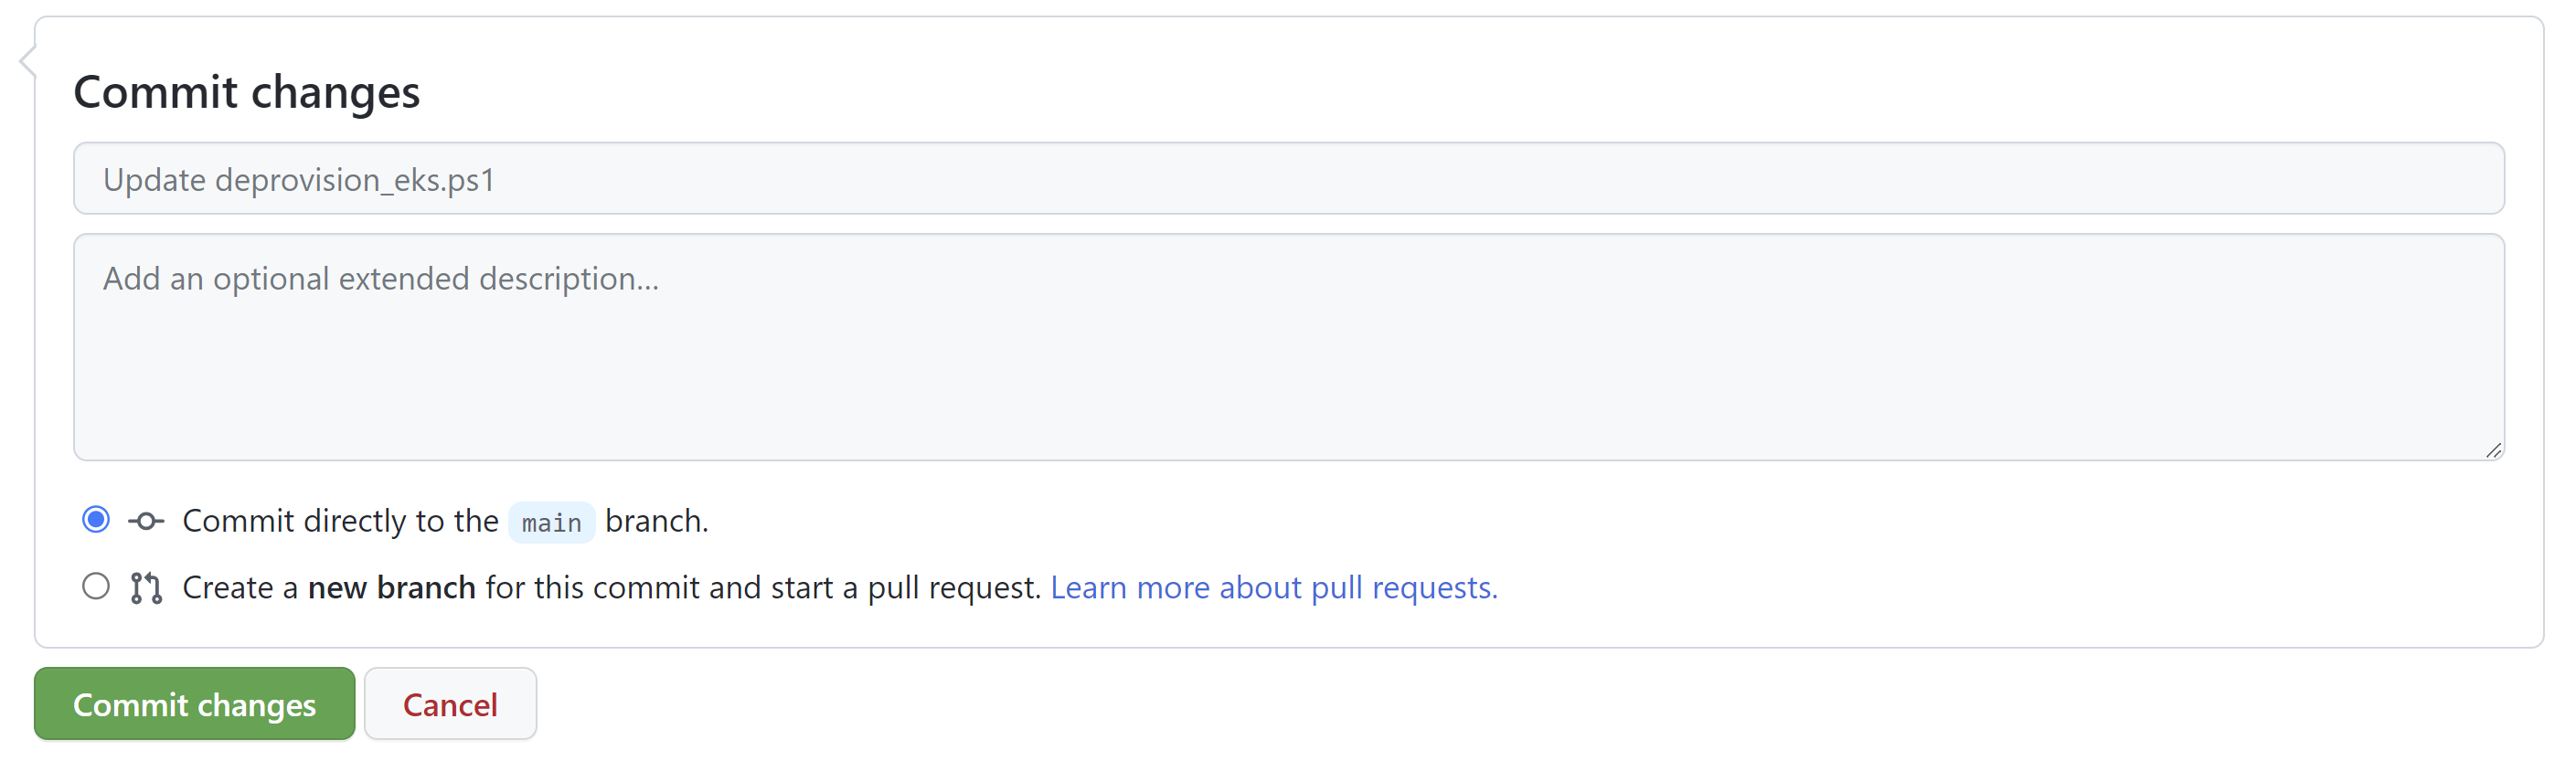Click the word 'branch.' after main badge

657,521
